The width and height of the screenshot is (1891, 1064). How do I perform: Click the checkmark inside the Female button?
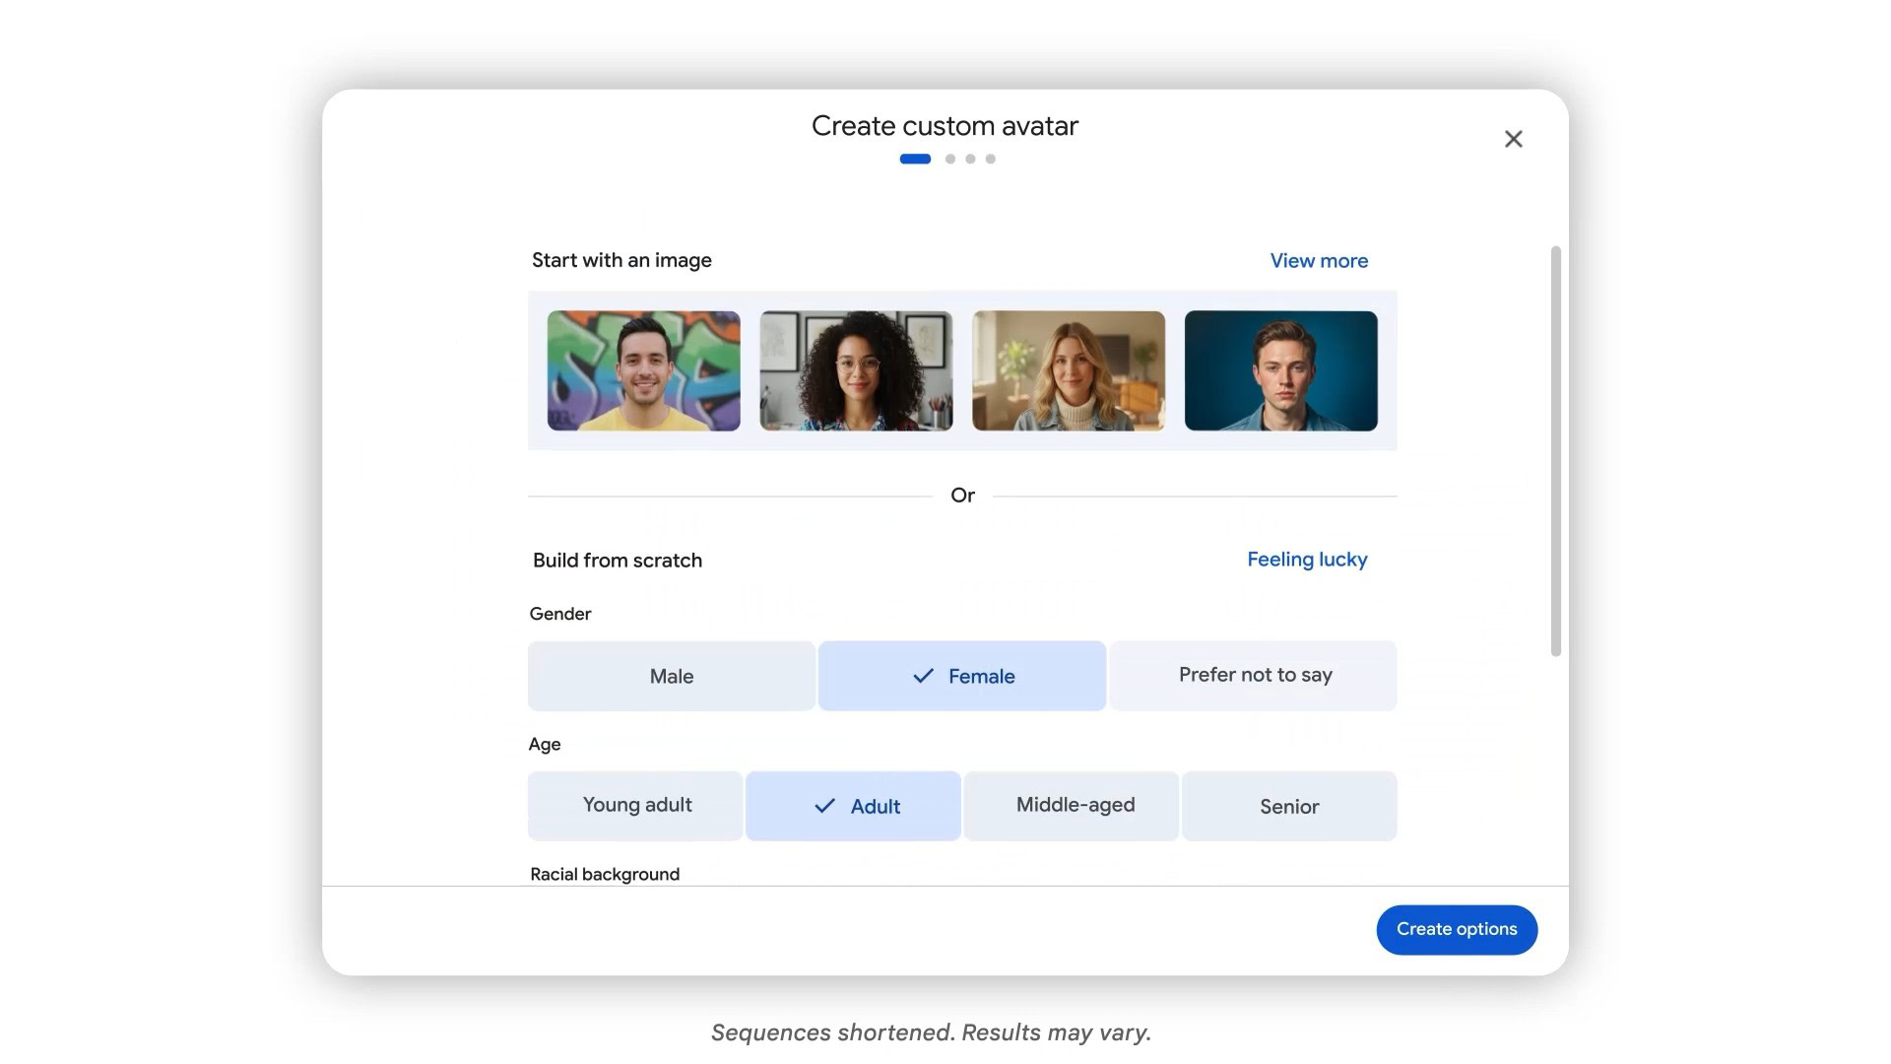point(922,676)
